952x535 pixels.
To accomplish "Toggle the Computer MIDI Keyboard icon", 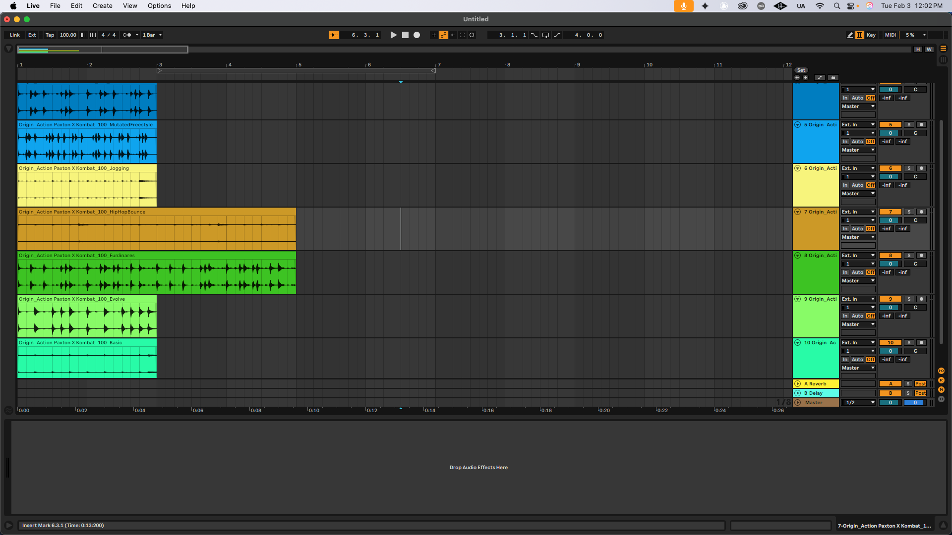I will click(x=859, y=35).
